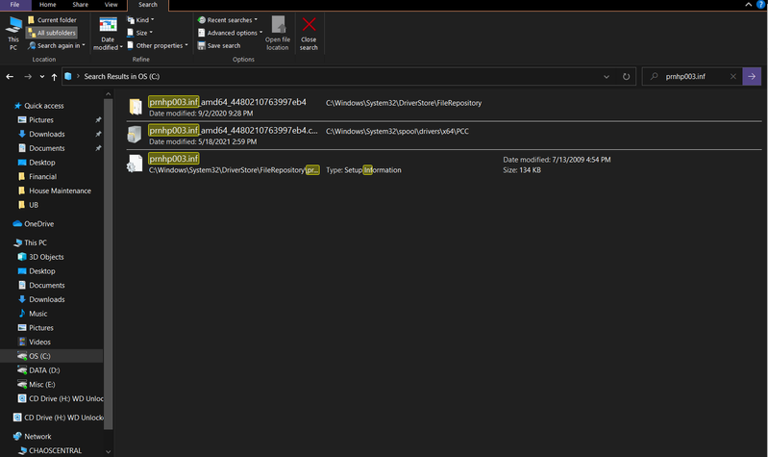The width and height of the screenshot is (768, 457).
Task: Click Open file location button
Action: [278, 33]
